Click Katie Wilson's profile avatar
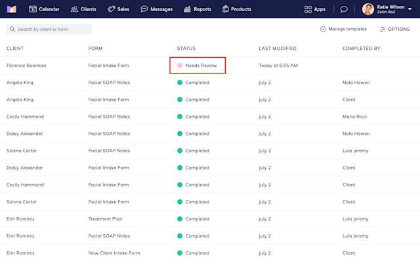Image resolution: width=420 pixels, height=261 pixels. coord(368,9)
